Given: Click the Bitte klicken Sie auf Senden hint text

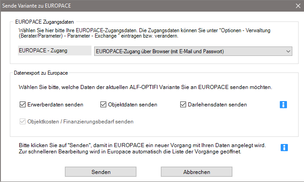Looking at the screenshot, I should [x=142, y=148].
